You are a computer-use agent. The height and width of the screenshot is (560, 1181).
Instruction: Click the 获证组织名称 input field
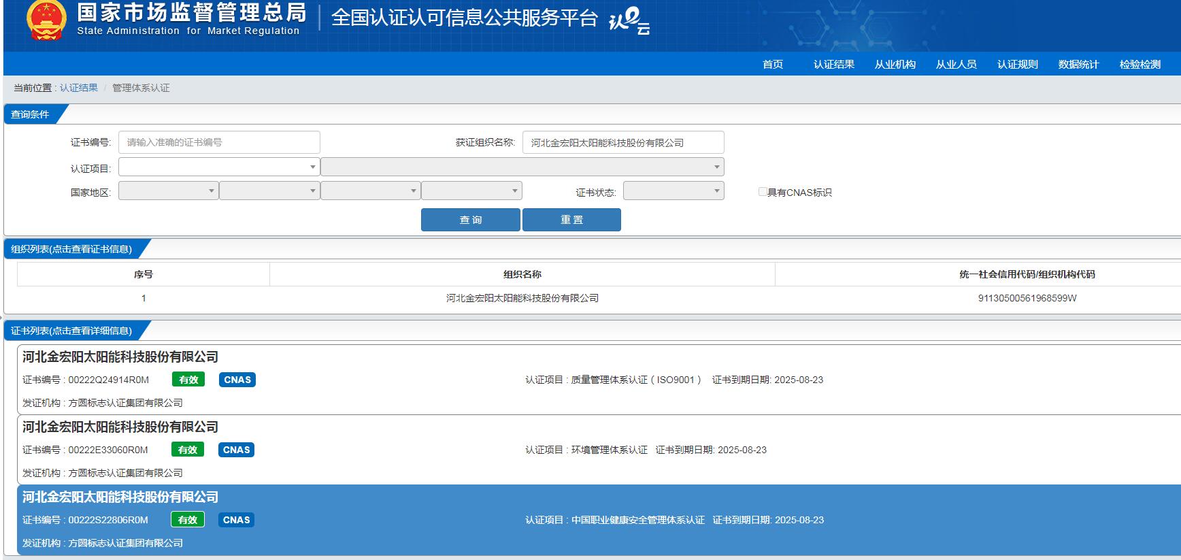[623, 142]
